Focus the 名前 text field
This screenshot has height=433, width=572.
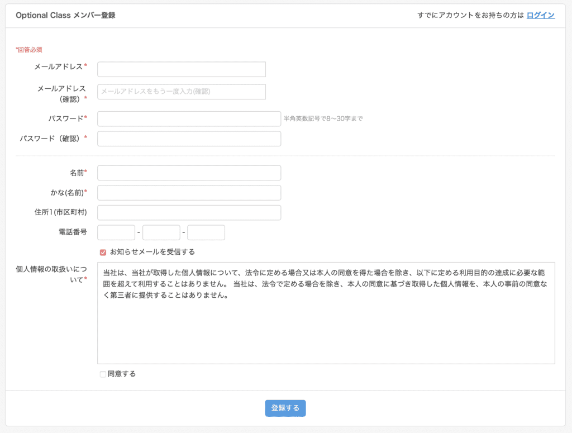pyautogui.click(x=189, y=173)
